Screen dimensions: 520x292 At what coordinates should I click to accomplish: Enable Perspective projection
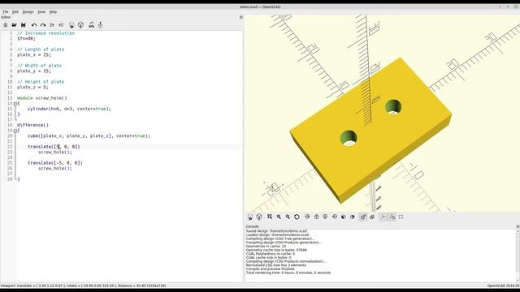(363, 217)
